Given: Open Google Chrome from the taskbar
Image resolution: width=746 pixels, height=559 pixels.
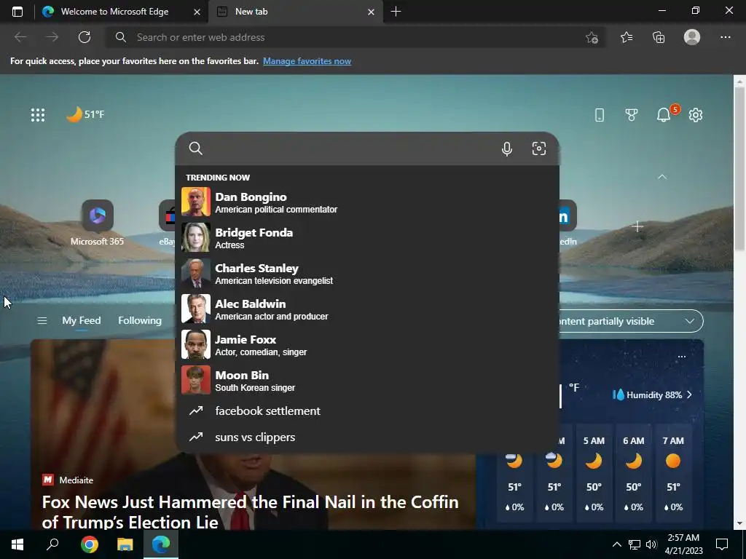Looking at the screenshot, I should pos(90,544).
